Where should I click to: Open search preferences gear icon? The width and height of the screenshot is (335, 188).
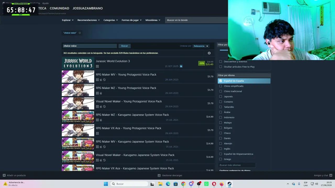[209, 53]
